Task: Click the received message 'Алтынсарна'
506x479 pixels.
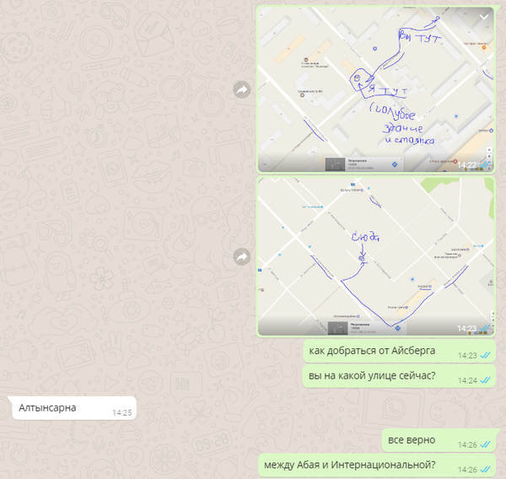Action: (47, 408)
